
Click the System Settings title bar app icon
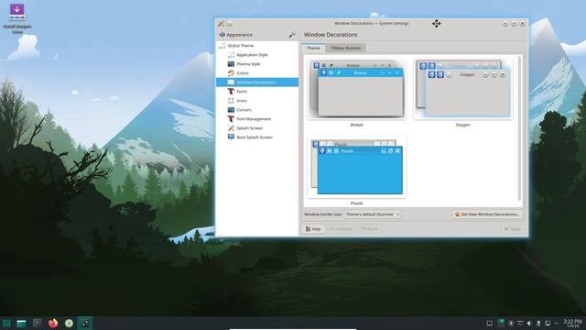click(222, 24)
